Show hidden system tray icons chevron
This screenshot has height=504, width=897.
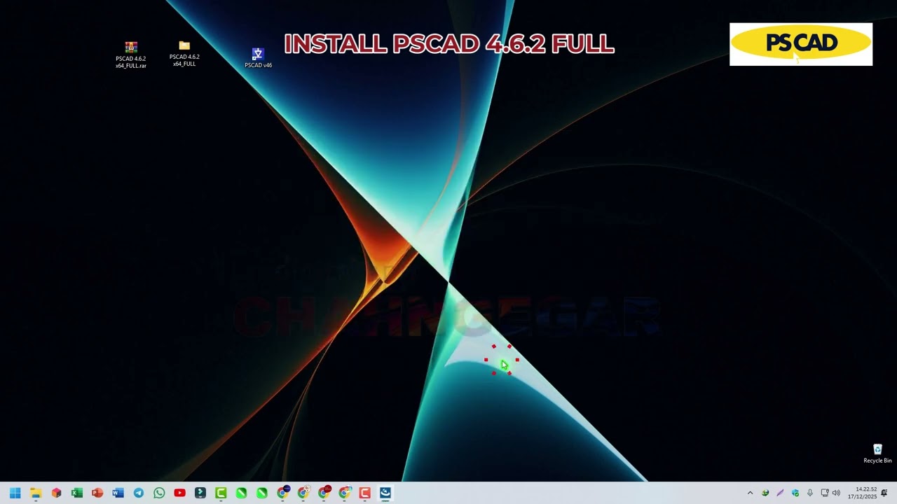click(x=750, y=493)
